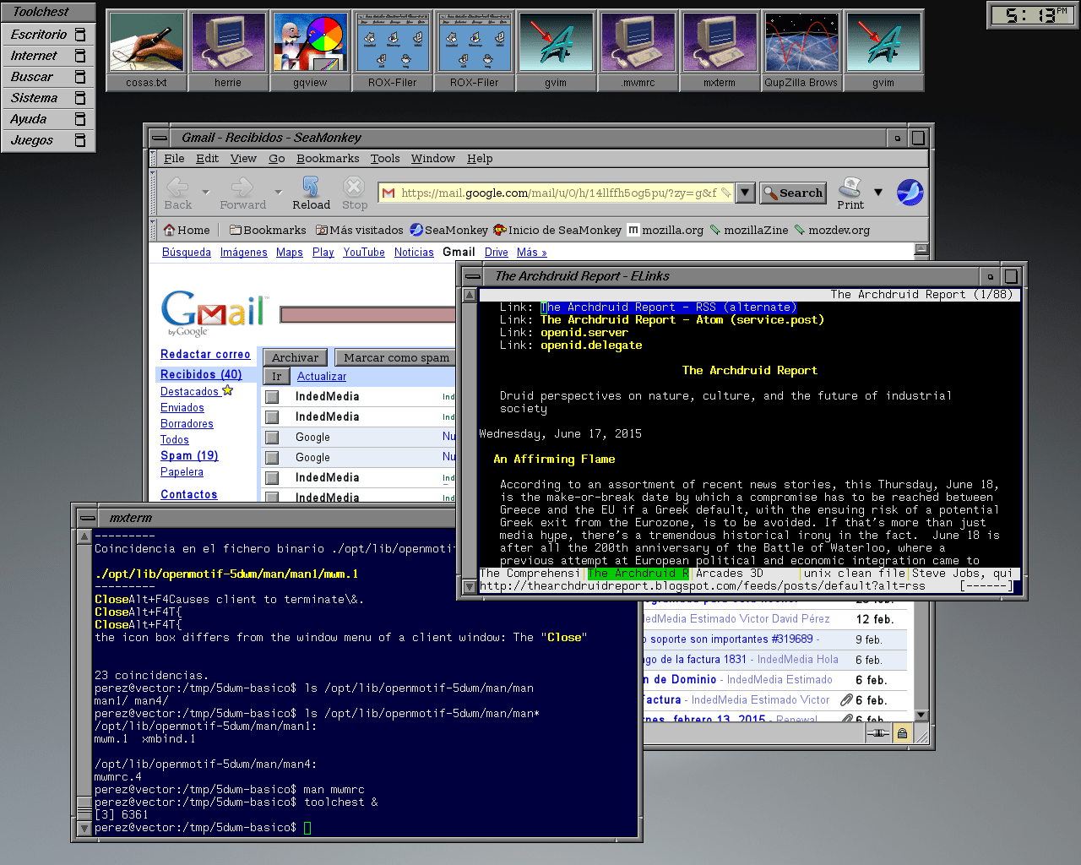This screenshot has height=865, width=1081.
Task: Tick the checkbox of the second Google message
Action: 272,457
